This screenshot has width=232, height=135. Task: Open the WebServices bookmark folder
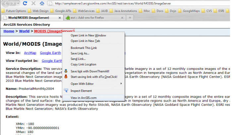(x=84, y=11)
